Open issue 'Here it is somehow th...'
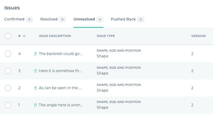 60,71
